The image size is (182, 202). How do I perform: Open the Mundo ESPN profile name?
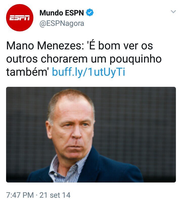tap(62, 13)
